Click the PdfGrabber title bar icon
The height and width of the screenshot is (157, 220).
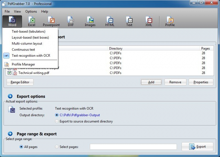tap(4, 4)
